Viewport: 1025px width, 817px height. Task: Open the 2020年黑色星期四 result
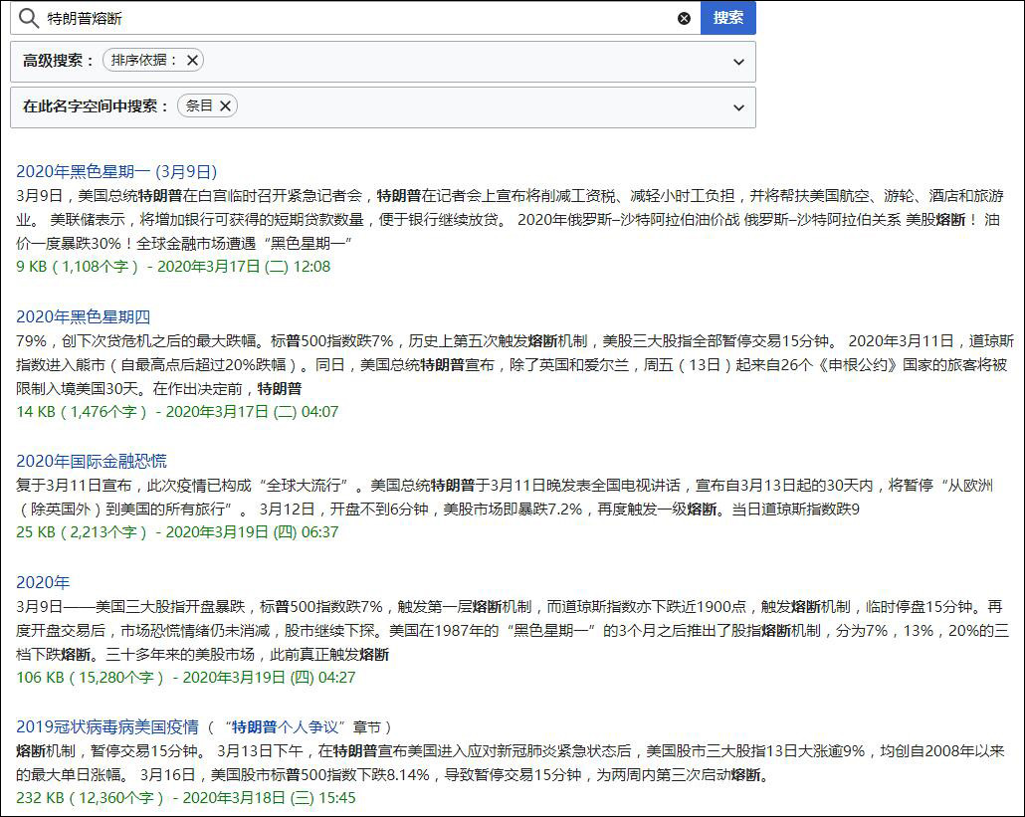coord(83,316)
